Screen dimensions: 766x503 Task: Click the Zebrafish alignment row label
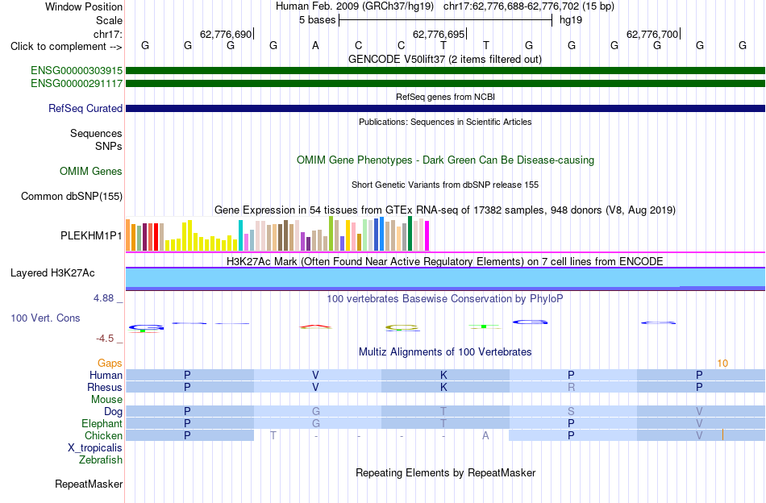pos(101,460)
